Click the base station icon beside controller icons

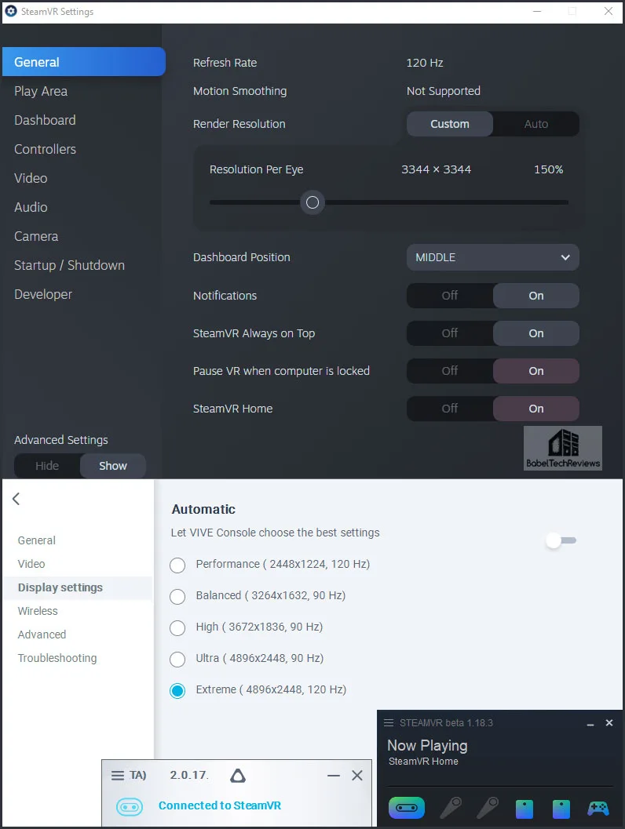click(x=524, y=809)
